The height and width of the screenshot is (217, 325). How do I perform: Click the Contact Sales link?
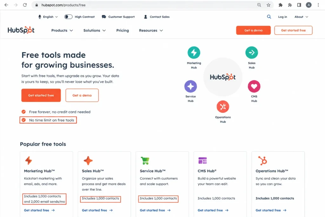[x=160, y=17]
